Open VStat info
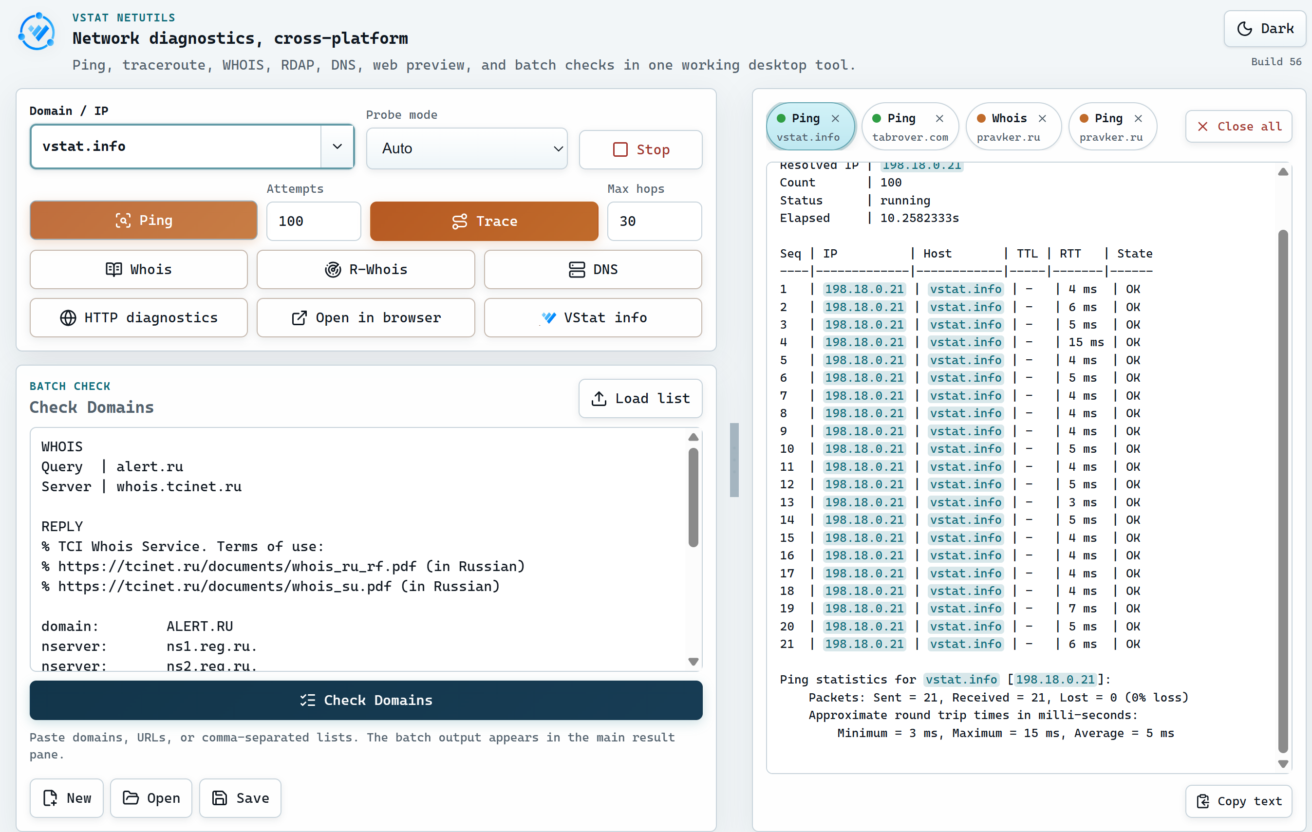Viewport: 1312px width, 832px height. click(593, 317)
